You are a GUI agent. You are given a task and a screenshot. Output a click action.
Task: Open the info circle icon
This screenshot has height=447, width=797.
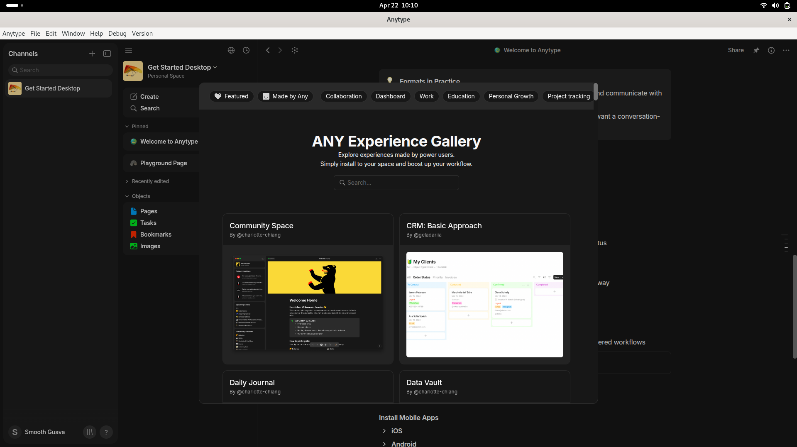pyautogui.click(x=771, y=50)
